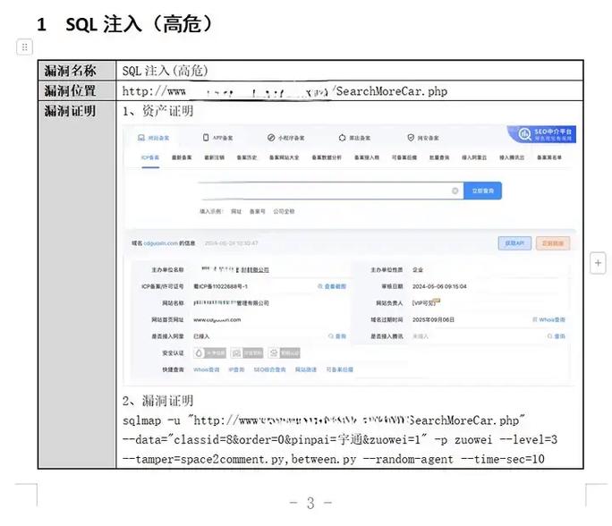Image resolution: width=612 pixels, height=526 pixels.
Task: Click the plus button to add a table column
Action: [x=598, y=263]
